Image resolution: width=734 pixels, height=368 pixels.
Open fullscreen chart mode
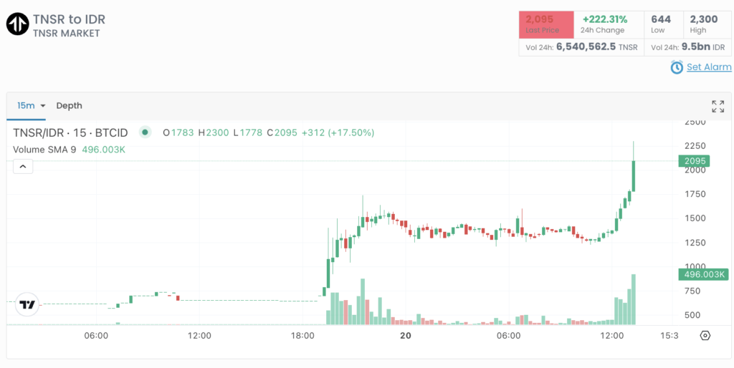[718, 107]
